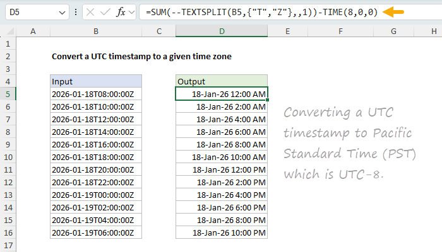Select output cell 18-Jan-26 12:00 AM
The width and height of the screenshot is (442, 252).
coord(222,94)
